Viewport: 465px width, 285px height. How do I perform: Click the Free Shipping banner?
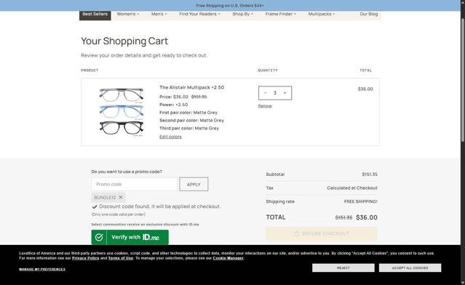[x=230, y=5]
